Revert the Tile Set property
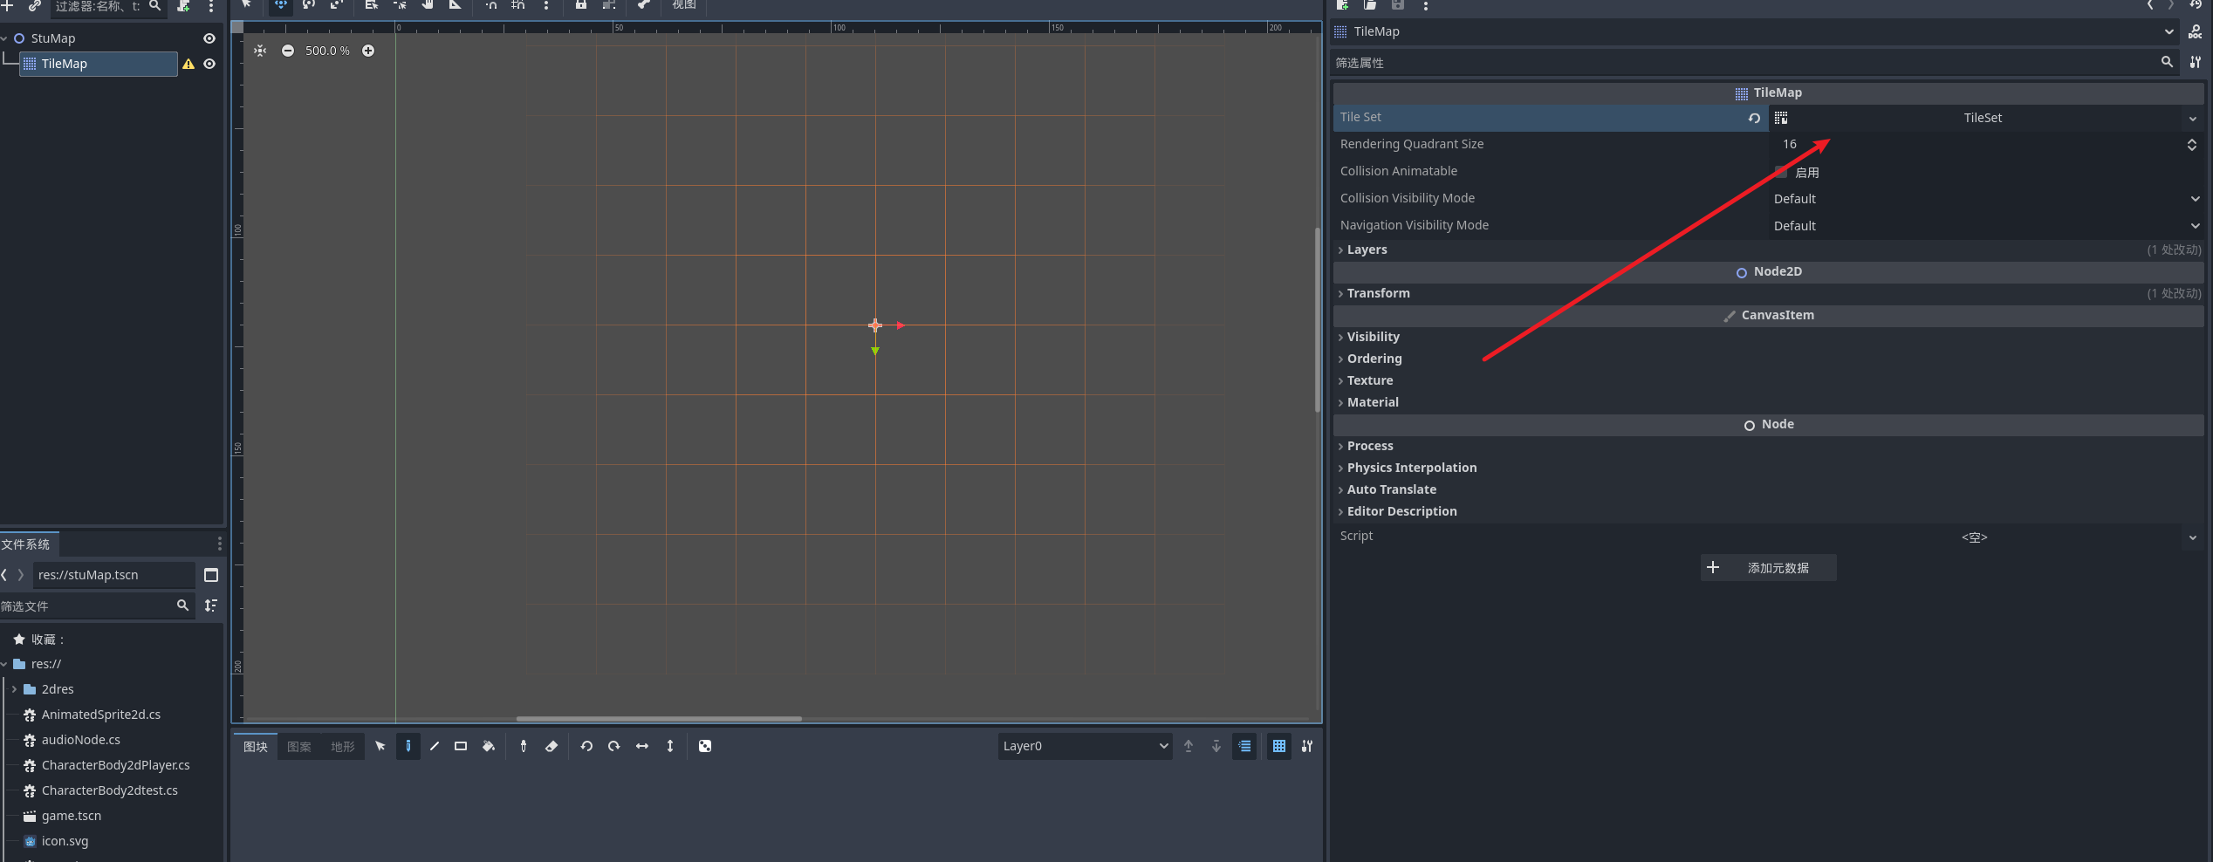 [1754, 118]
